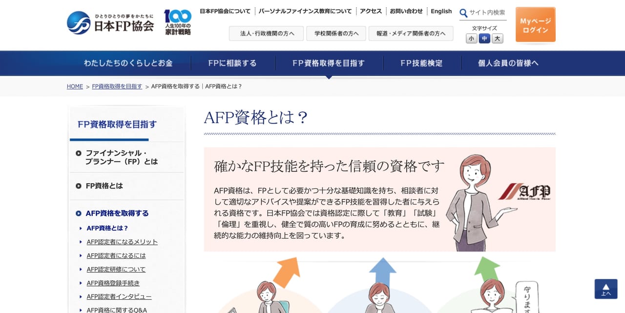Image resolution: width=625 pixels, height=313 pixels.
Task: Click the 日本FP協会 logo
Action: 110,22
